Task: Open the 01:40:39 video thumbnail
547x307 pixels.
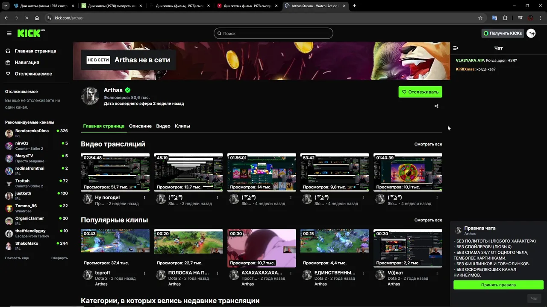Action: [x=408, y=172]
